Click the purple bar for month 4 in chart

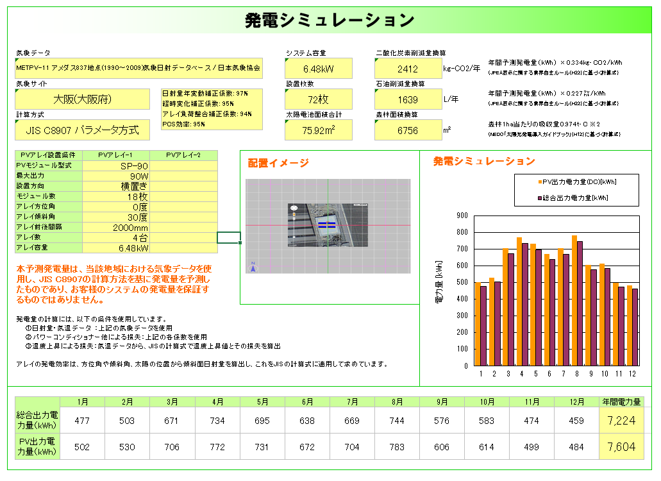525,305
